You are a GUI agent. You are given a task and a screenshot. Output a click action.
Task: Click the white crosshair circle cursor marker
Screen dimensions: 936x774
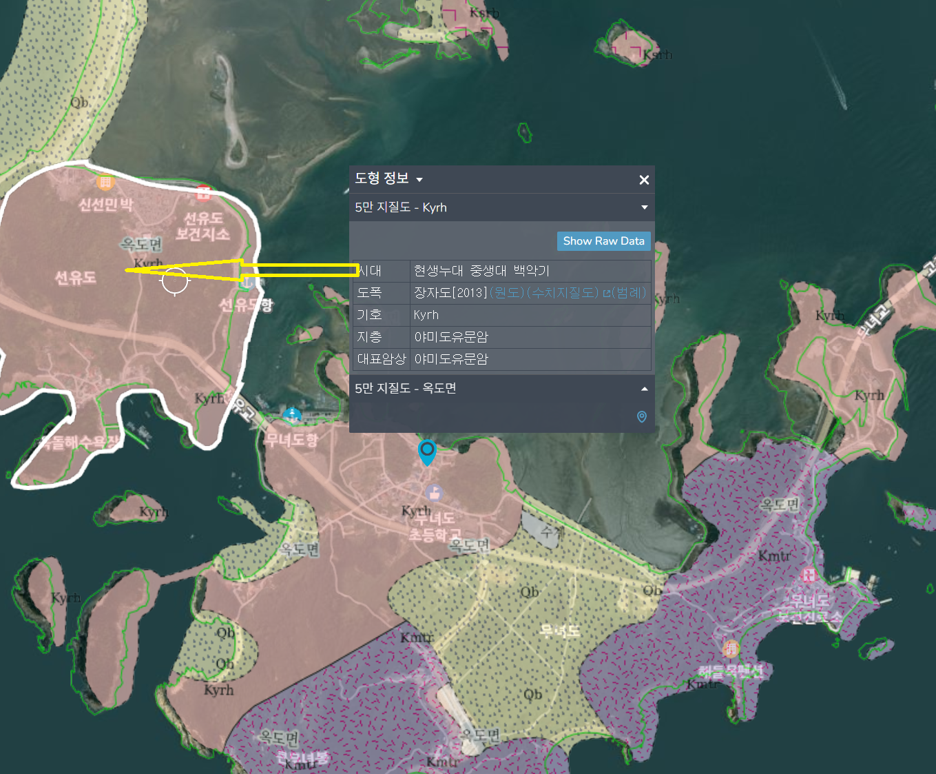tap(175, 281)
